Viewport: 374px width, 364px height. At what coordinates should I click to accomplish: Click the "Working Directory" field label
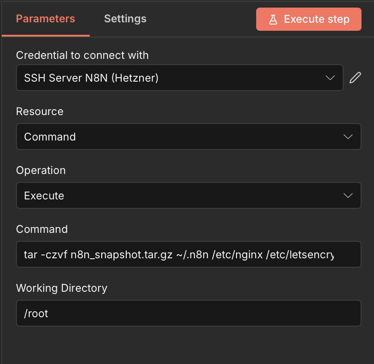(x=62, y=288)
